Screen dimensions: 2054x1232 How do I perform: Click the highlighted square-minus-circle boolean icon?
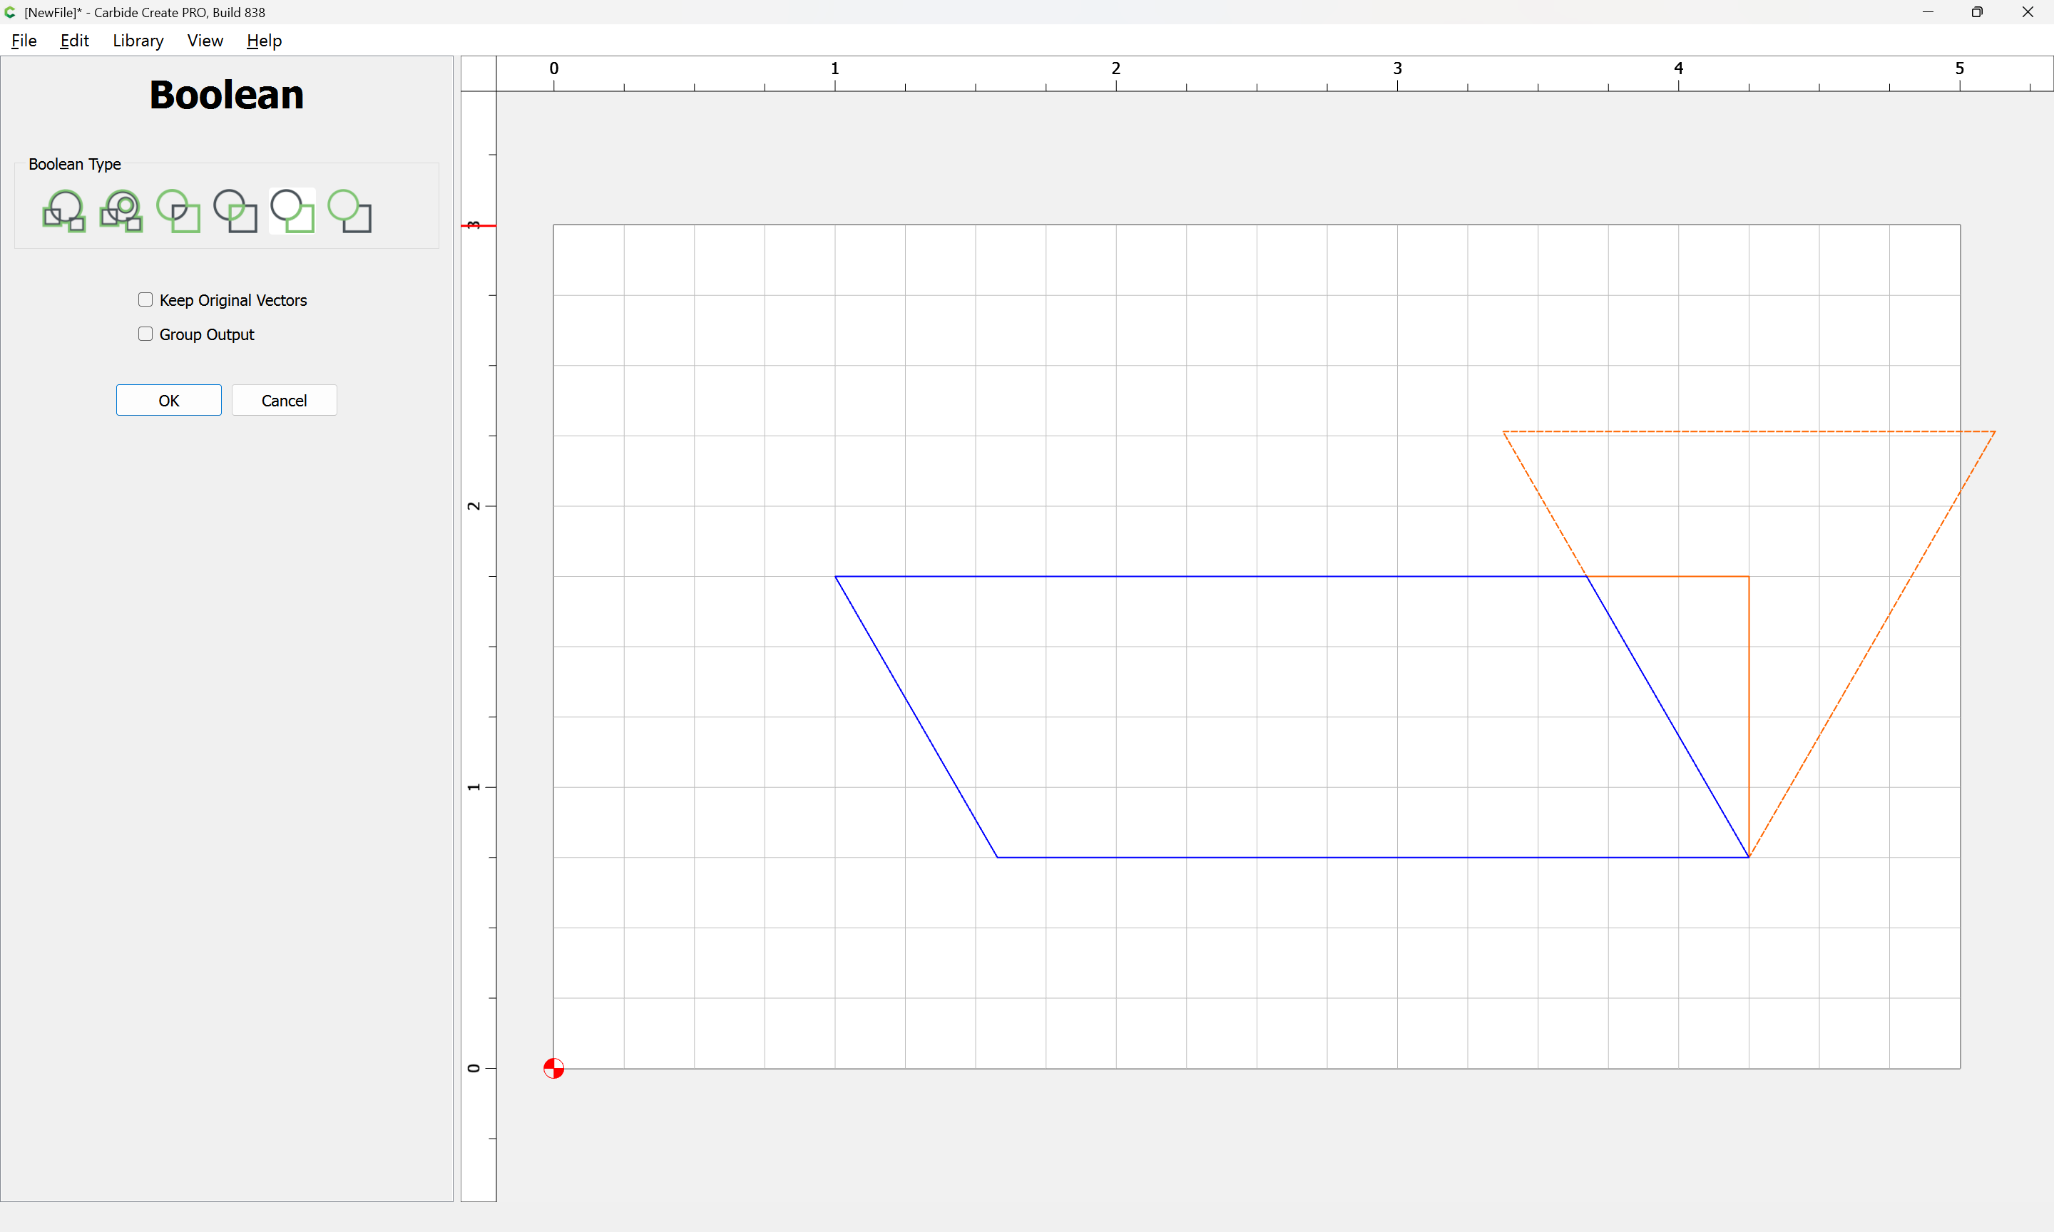coord(292,211)
